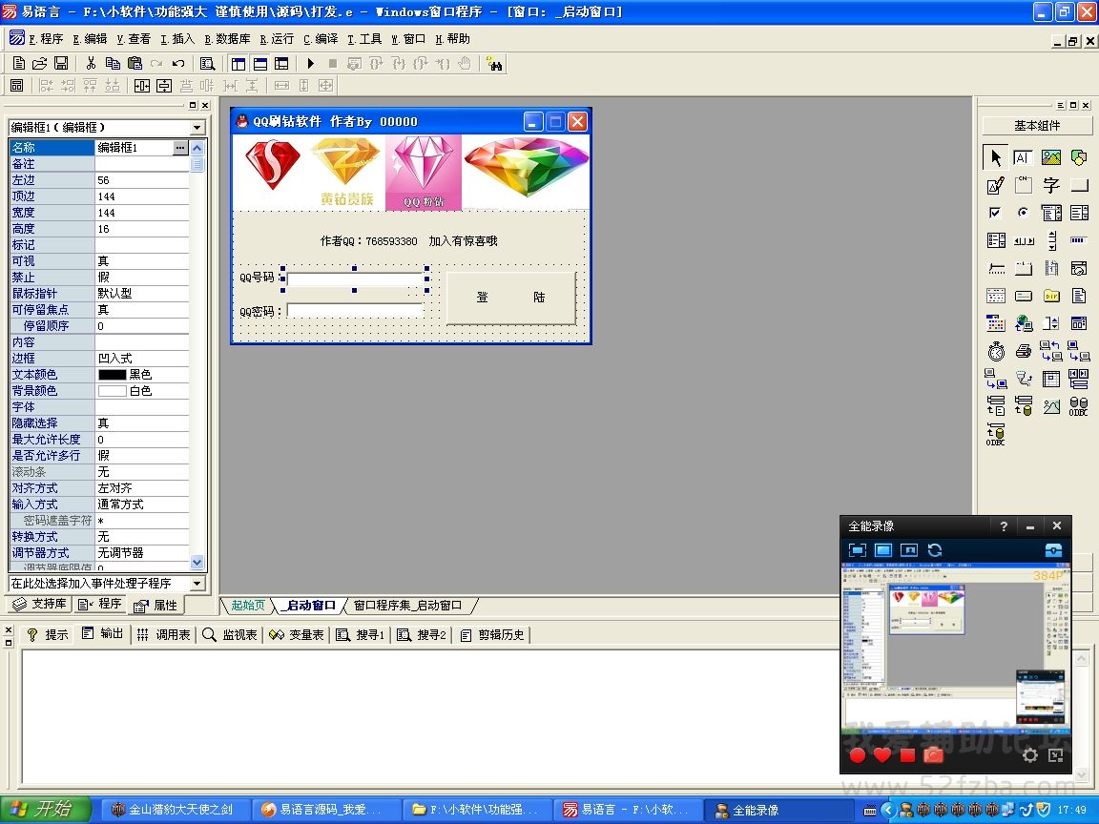This screenshot has height=824, width=1099.
Task: Switch to the 提示 output tab
Action: [x=48, y=635]
